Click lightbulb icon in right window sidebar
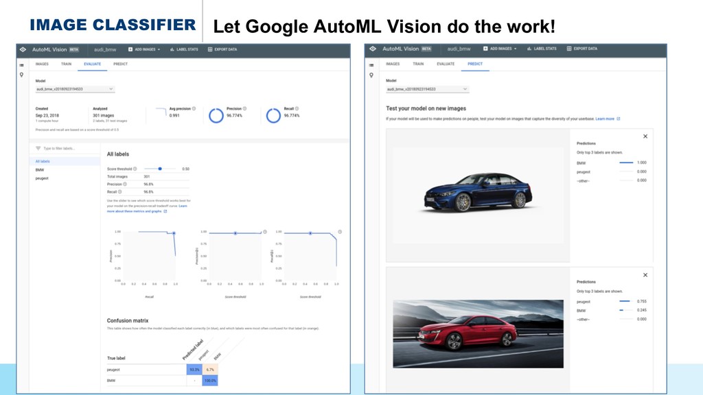This screenshot has height=395, width=703. (x=371, y=75)
